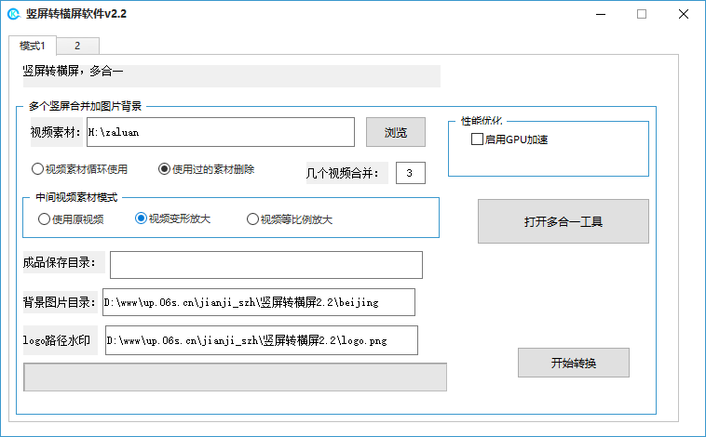Click the empty 成品保存目录 input field
The image size is (706, 437).
266,265
